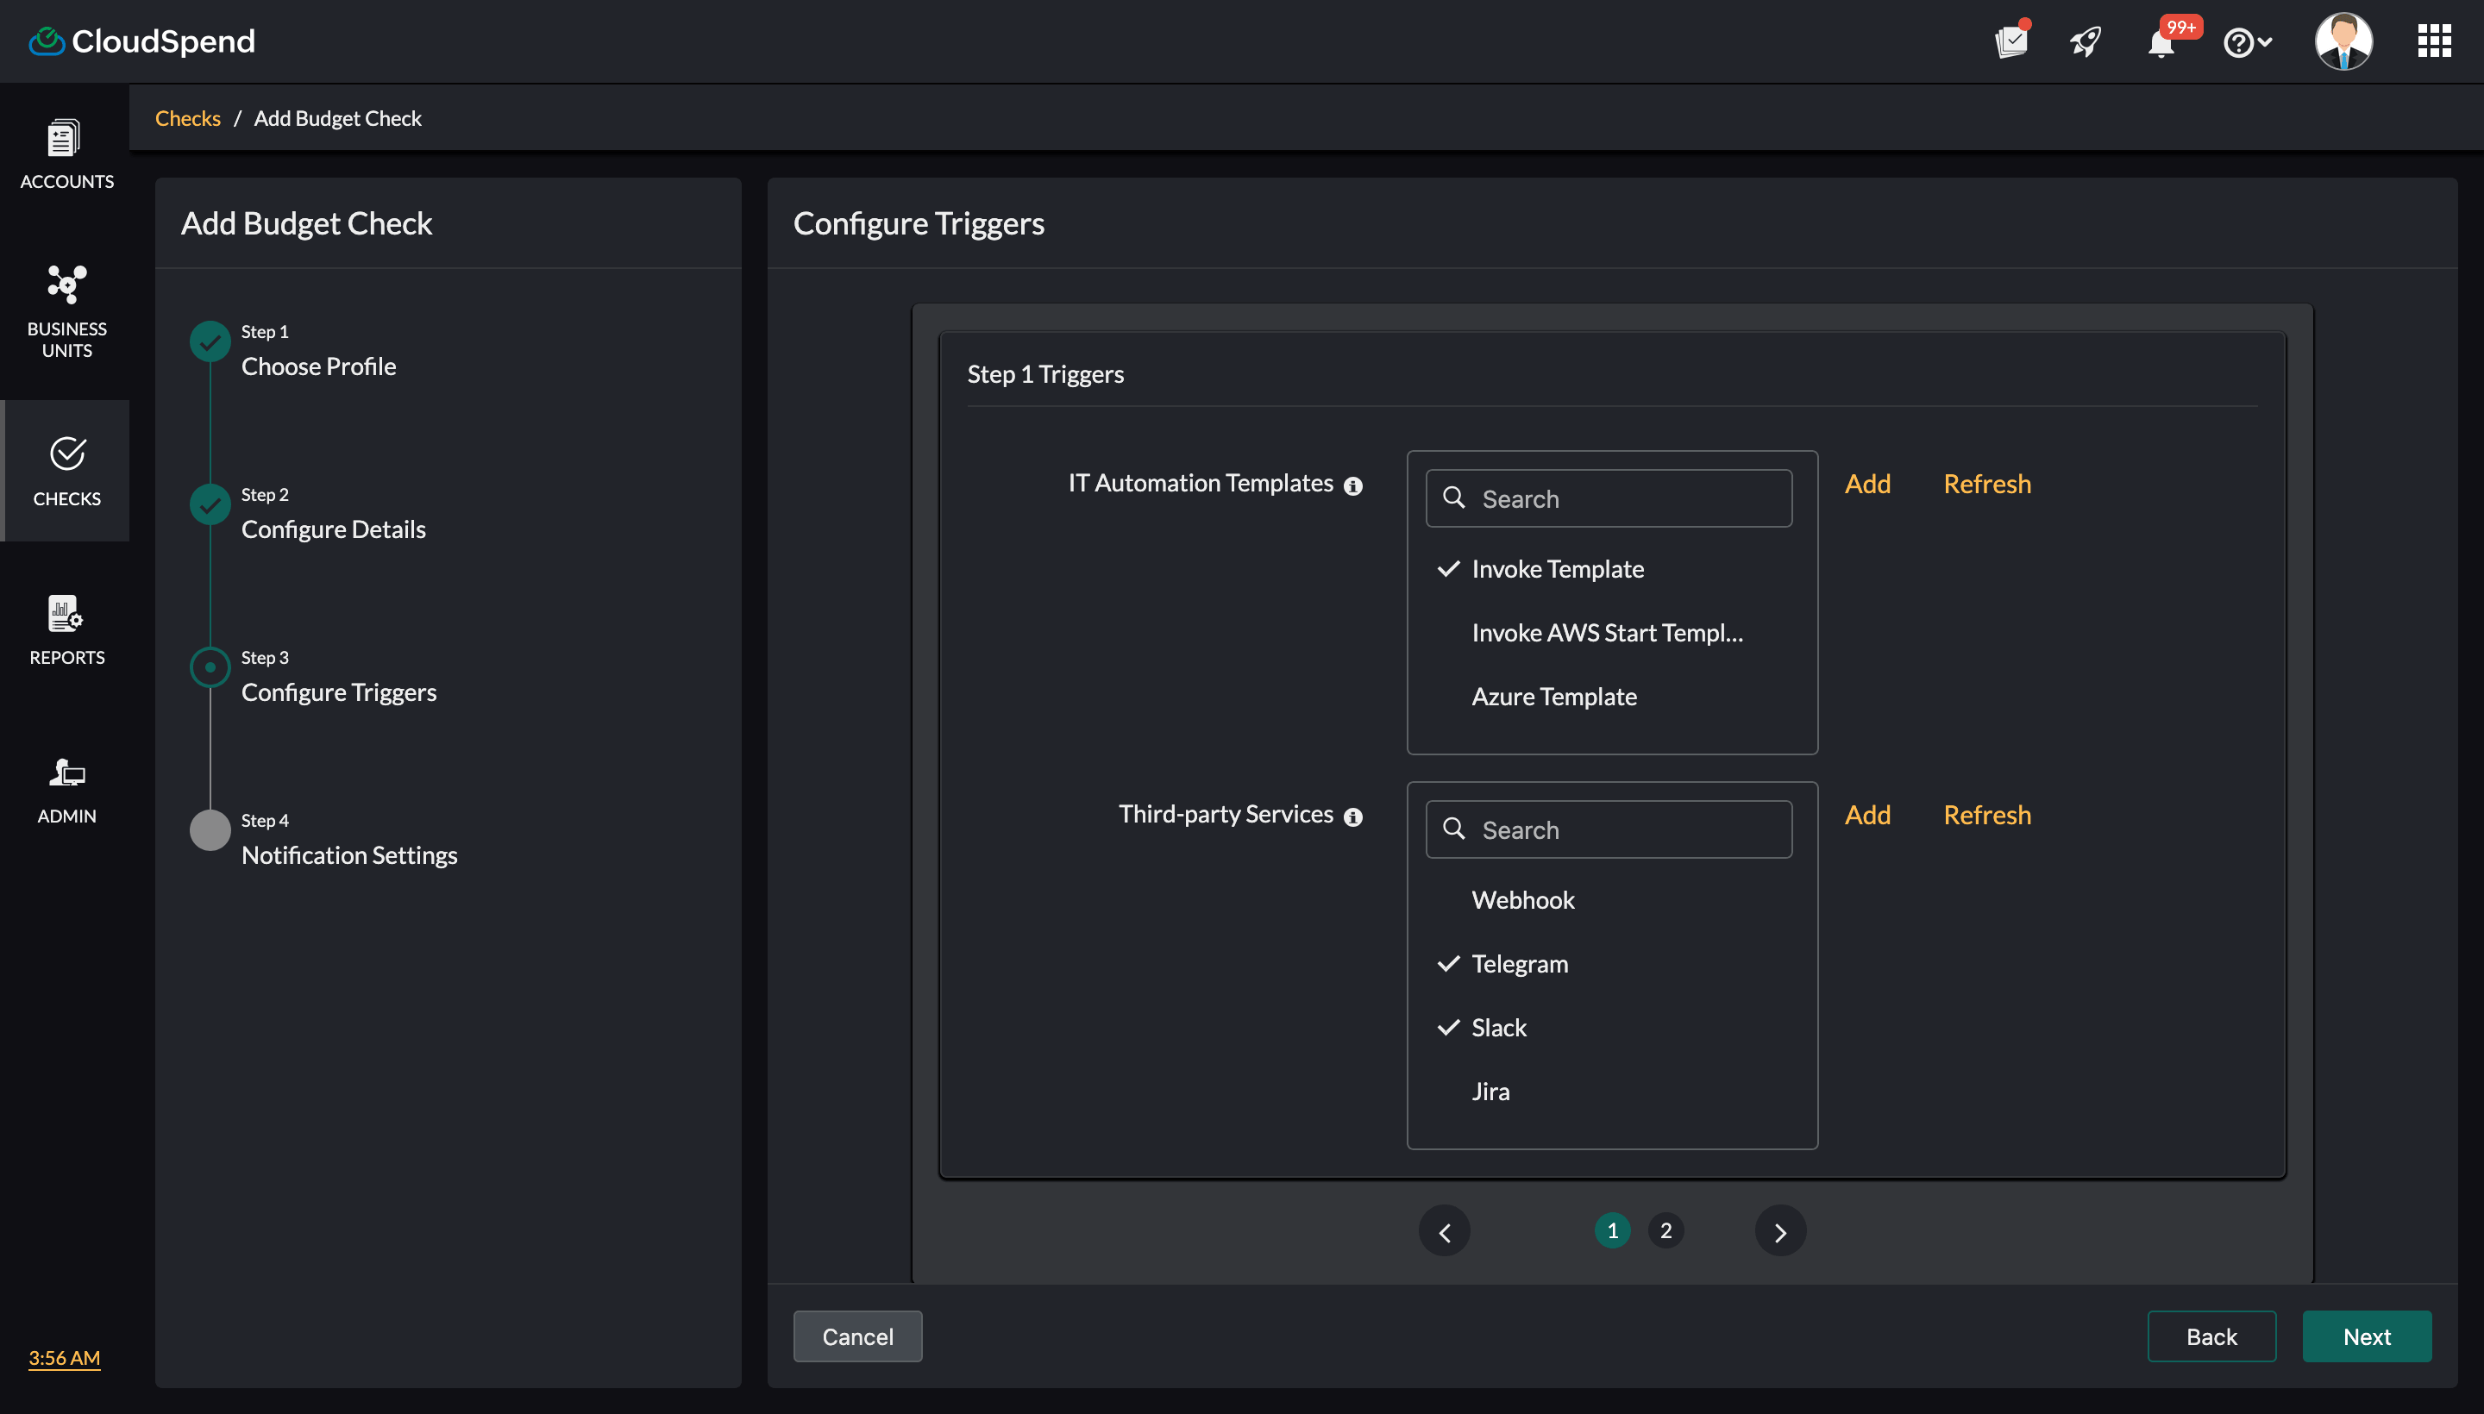The image size is (2484, 1414).
Task: Click the Step 4 Notification Settings marker
Action: coord(210,830)
